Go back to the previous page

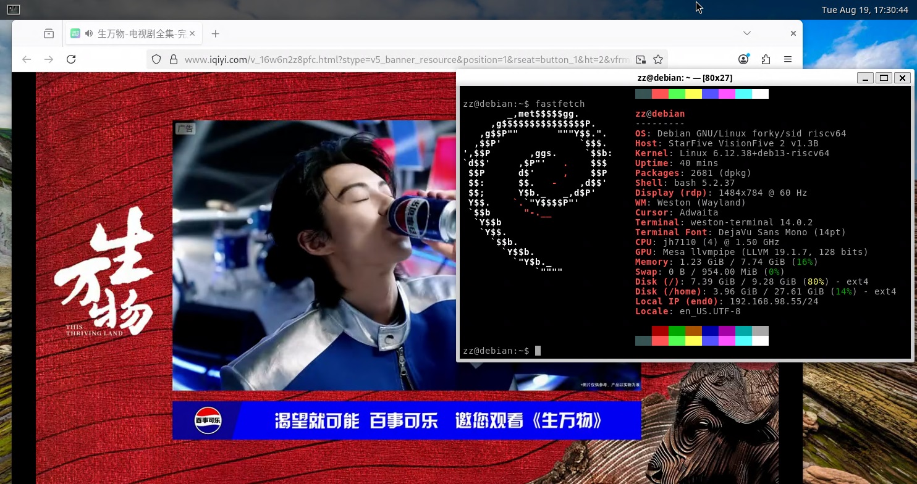click(x=27, y=59)
